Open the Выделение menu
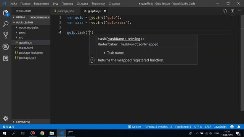 (x=42, y=3)
